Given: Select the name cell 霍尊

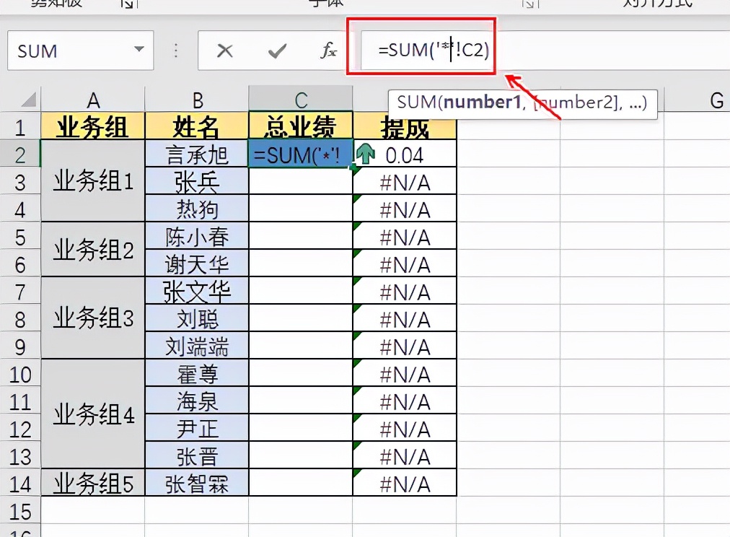Looking at the screenshot, I should [197, 374].
